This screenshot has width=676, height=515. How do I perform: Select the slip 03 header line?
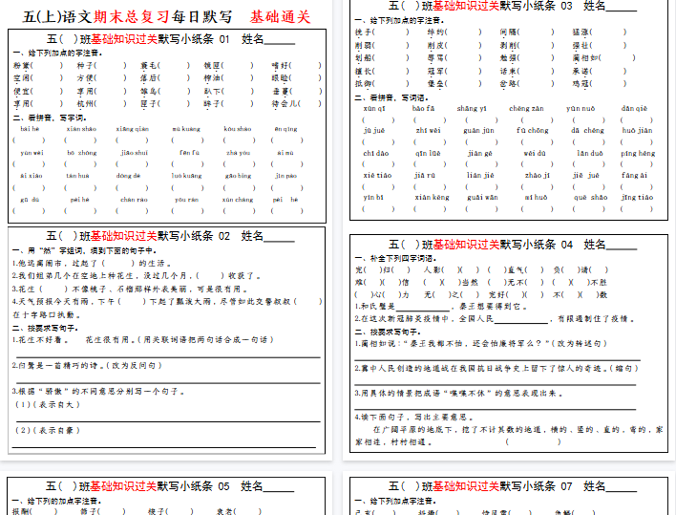512,6
